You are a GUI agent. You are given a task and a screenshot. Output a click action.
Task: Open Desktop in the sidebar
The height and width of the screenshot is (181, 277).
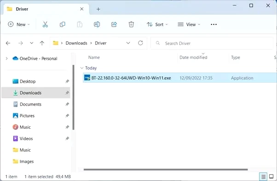28,81
